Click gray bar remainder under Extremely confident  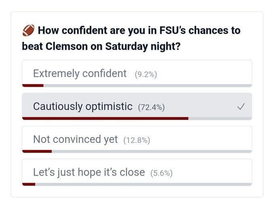click(x=147, y=85)
